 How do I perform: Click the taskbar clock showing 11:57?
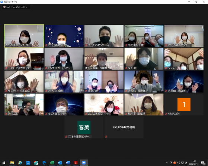point(193,163)
